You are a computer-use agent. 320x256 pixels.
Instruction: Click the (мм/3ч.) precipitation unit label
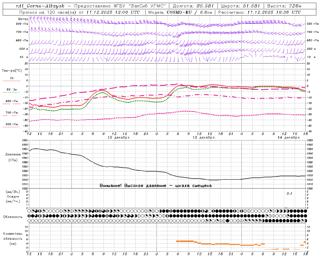(13, 192)
